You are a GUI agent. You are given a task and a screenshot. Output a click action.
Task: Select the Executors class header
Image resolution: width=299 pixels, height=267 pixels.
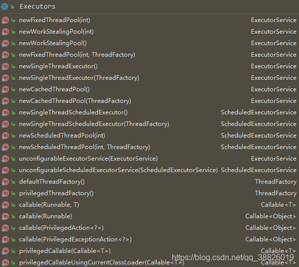pos(38,7)
